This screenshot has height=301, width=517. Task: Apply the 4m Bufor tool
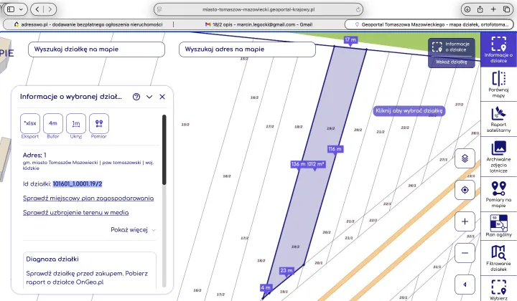(x=52, y=123)
